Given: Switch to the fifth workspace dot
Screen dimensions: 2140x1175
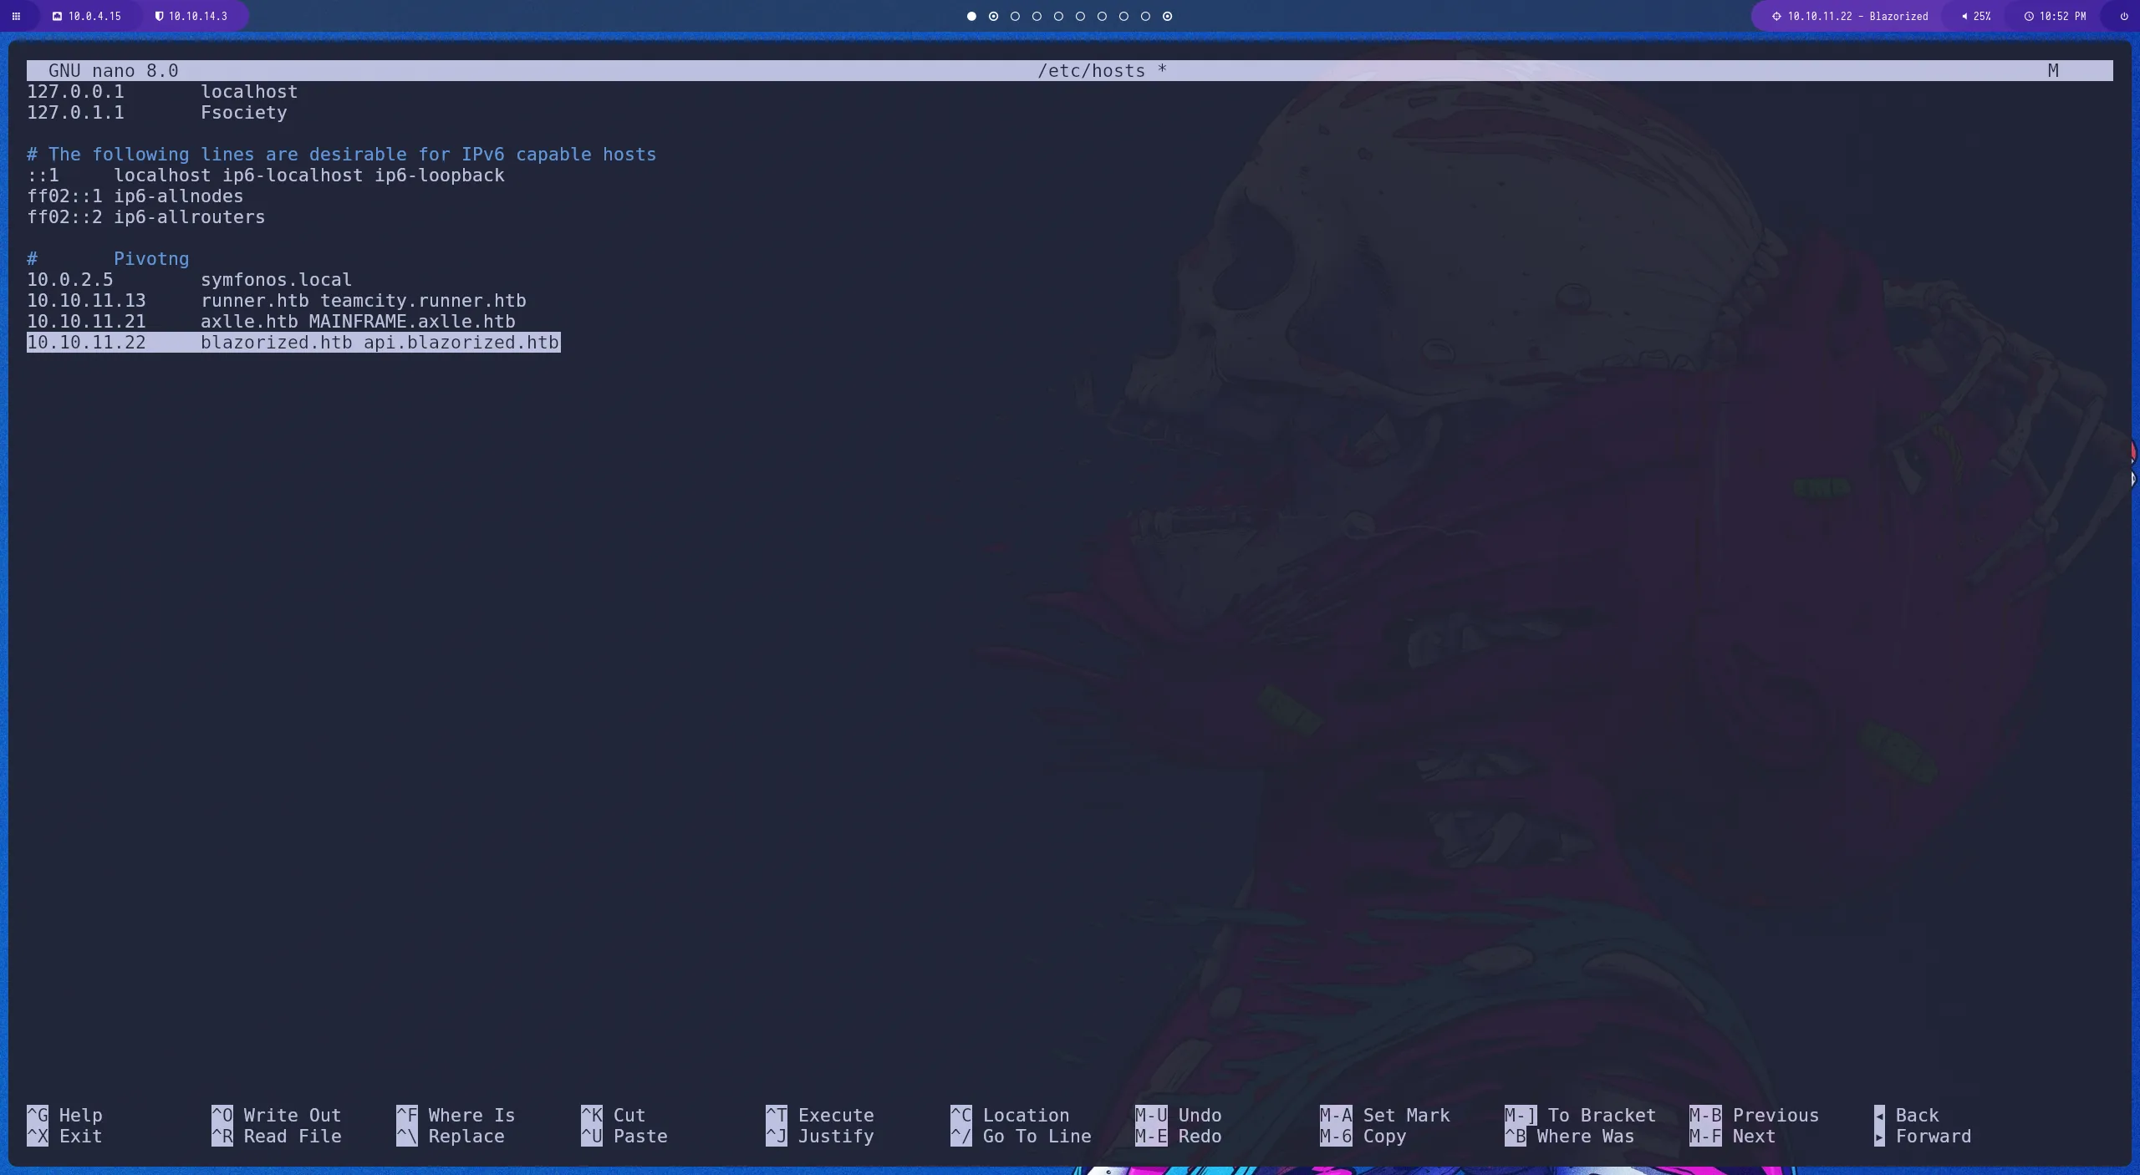Looking at the screenshot, I should coord(1058,16).
